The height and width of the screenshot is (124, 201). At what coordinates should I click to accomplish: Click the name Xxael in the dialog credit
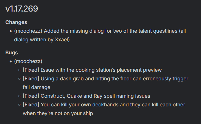coord(61,40)
